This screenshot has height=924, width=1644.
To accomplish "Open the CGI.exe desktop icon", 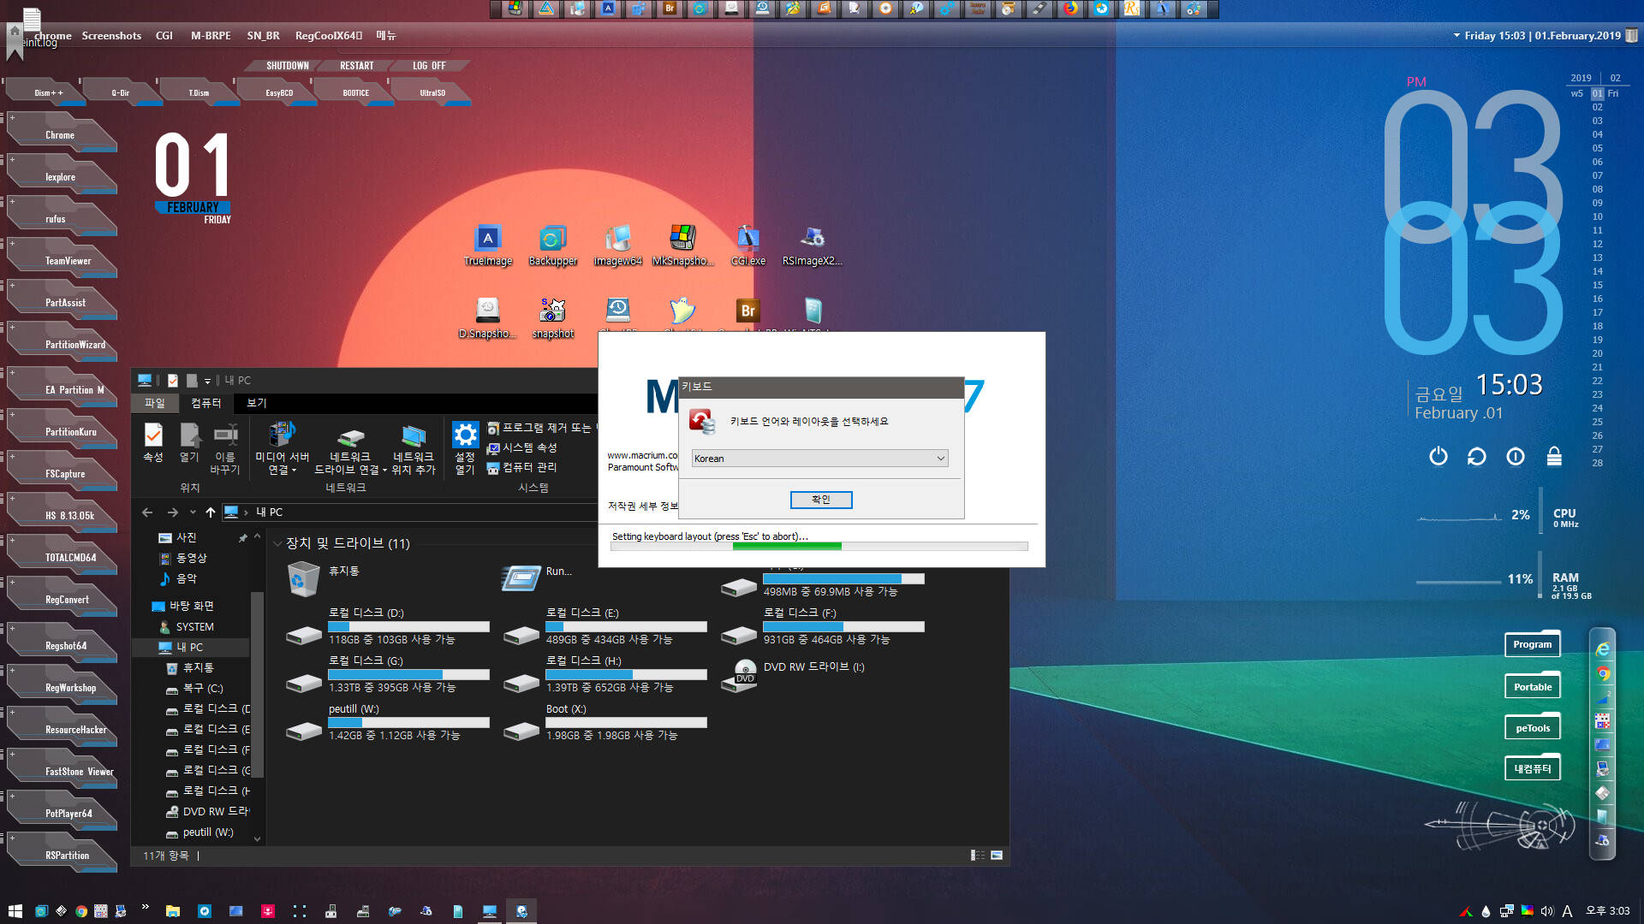I will pyautogui.click(x=748, y=246).
